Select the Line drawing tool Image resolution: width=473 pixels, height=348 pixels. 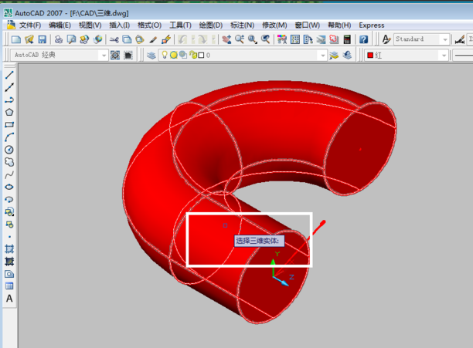tap(9, 75)
